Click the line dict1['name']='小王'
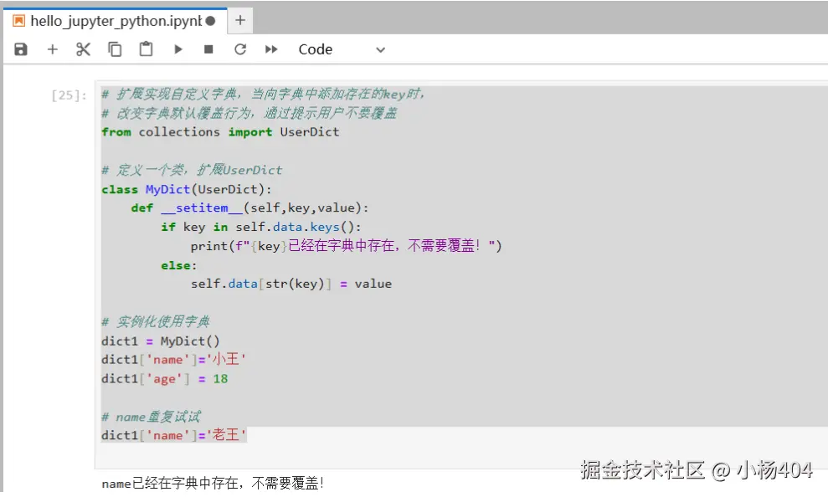Viewport: 828px width, 497px height. tap(174, 360)
